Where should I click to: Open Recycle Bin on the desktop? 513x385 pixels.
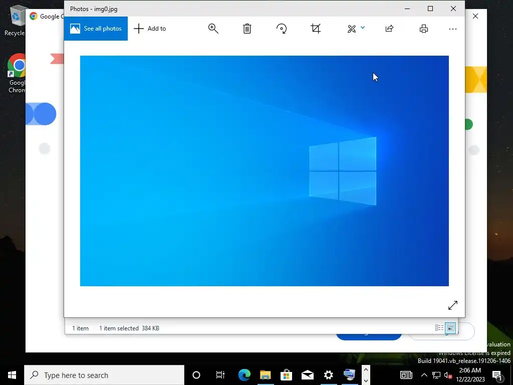(15, 21)
